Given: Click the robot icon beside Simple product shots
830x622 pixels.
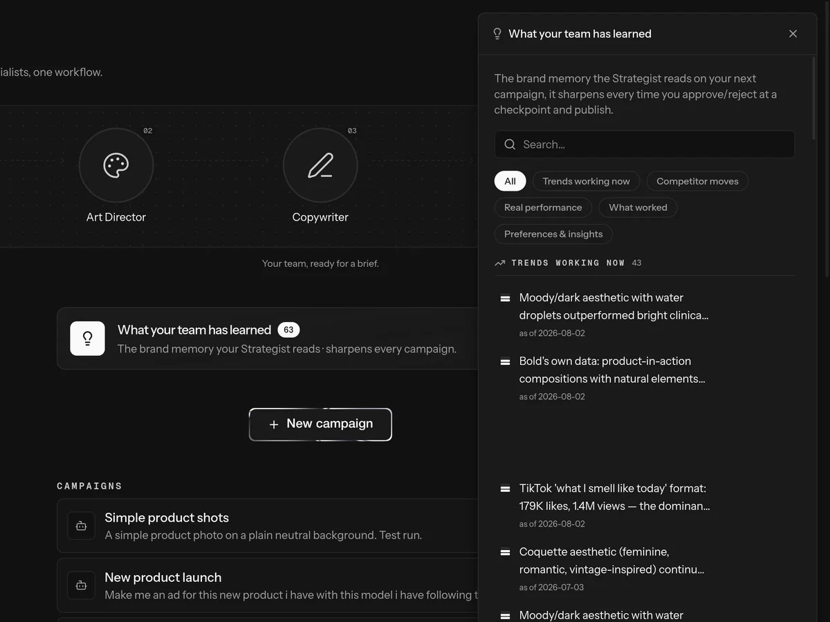Looking at the screenshot, I should [x=81, y=526].
